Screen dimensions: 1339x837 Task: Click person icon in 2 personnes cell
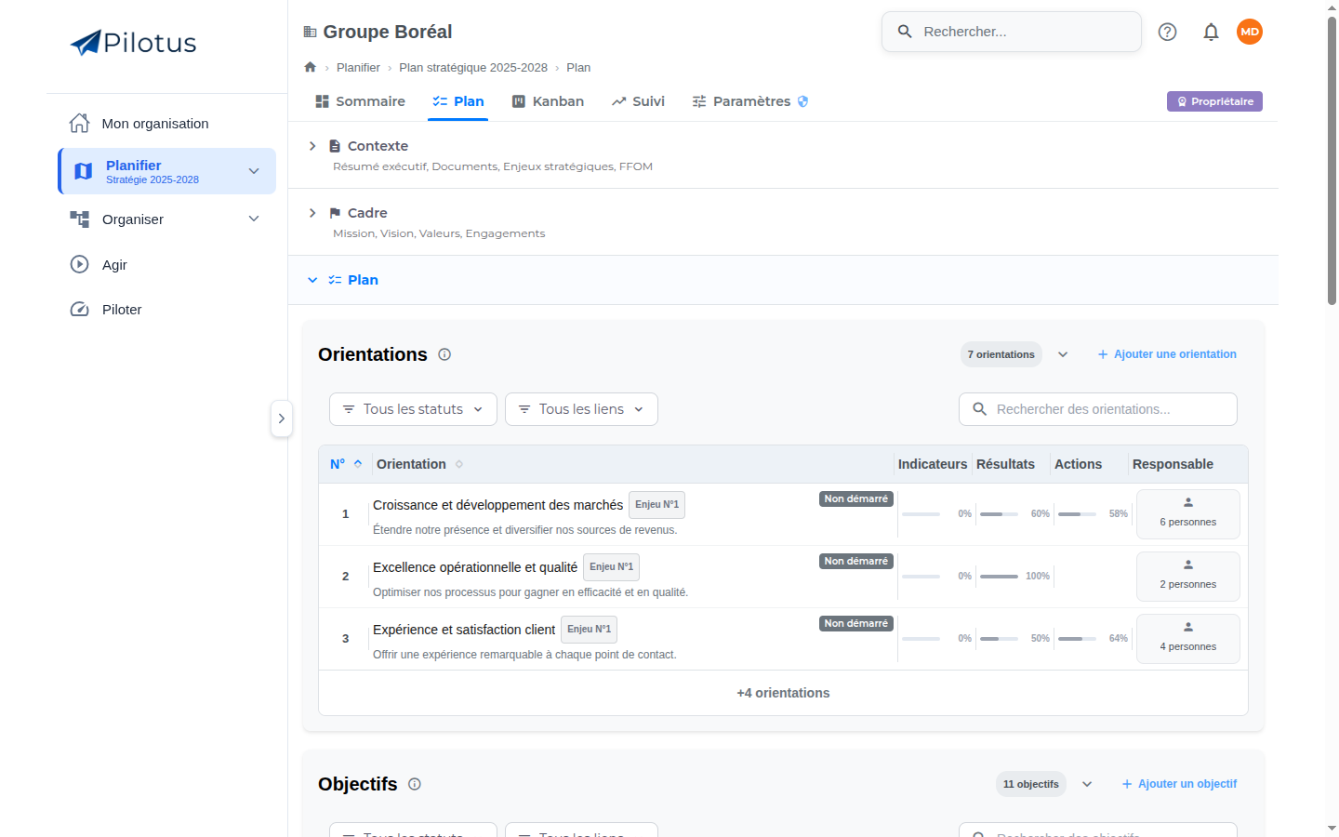coord(1188,565)
